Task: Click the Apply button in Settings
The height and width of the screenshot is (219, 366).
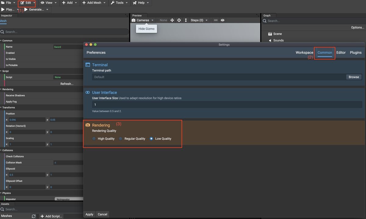Action: 89,214
